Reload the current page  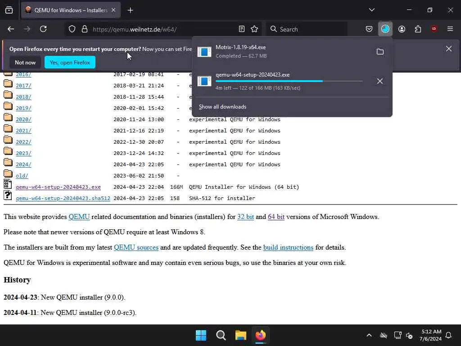pos(43,29)
